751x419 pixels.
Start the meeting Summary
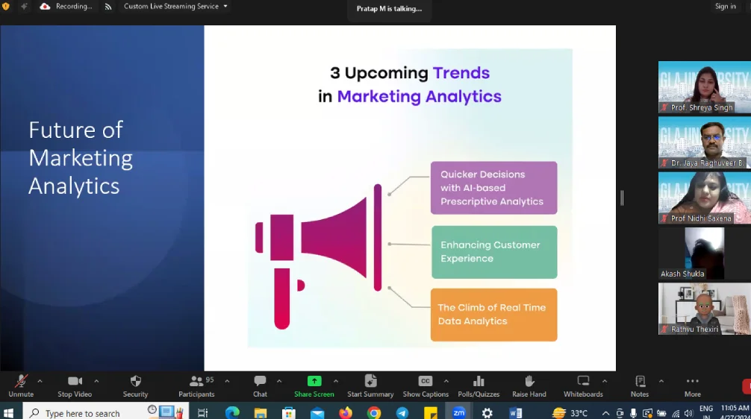(370, 385)
